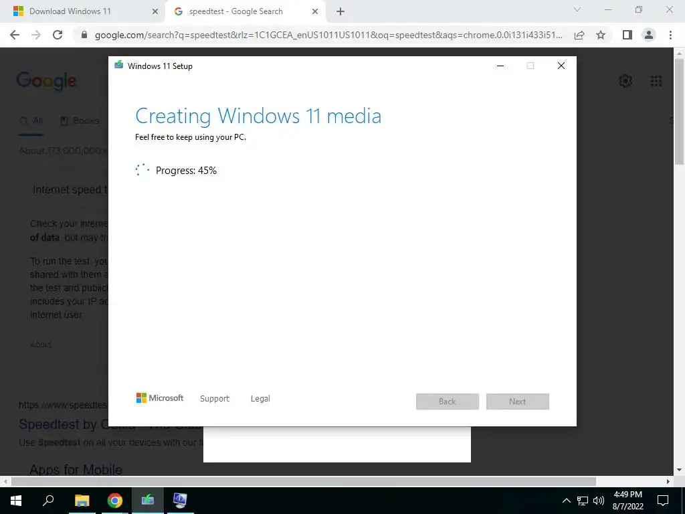
Task: Click the URL address bar
Action: pyautogui.click(x=328, y=35)
